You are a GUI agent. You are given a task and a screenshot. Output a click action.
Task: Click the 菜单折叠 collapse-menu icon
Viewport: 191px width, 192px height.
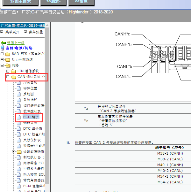[25, 32]
